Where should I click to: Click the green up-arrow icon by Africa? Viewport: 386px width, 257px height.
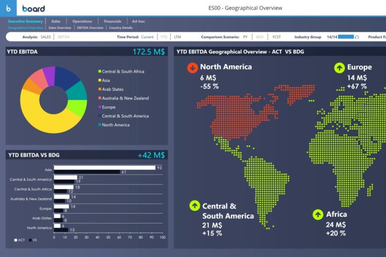[x=318, y=214]
